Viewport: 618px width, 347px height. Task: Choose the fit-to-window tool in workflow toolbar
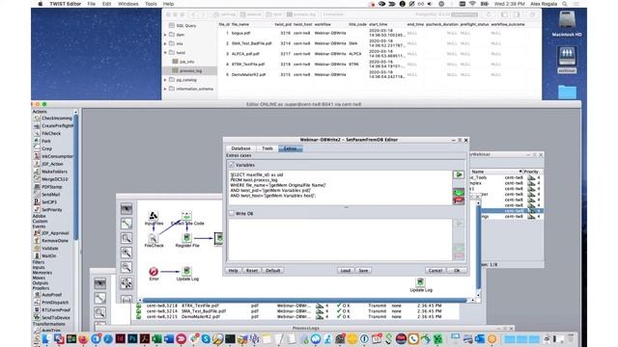point(126,282)
